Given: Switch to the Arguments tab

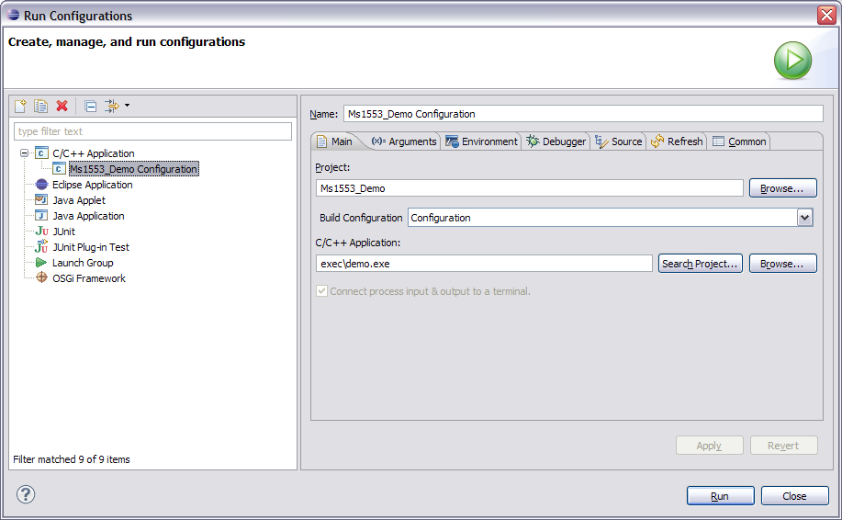Looking at the screenshot, I should (x=404, y=141).
